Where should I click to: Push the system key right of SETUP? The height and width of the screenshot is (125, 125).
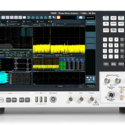point(14,100)
